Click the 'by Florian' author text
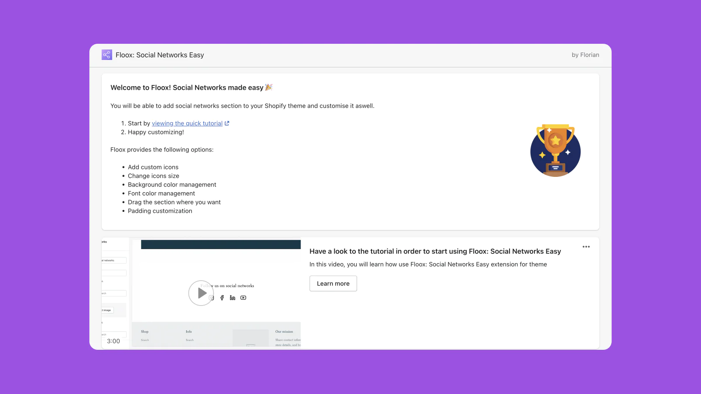701x394 pixels. coord(585,55)
